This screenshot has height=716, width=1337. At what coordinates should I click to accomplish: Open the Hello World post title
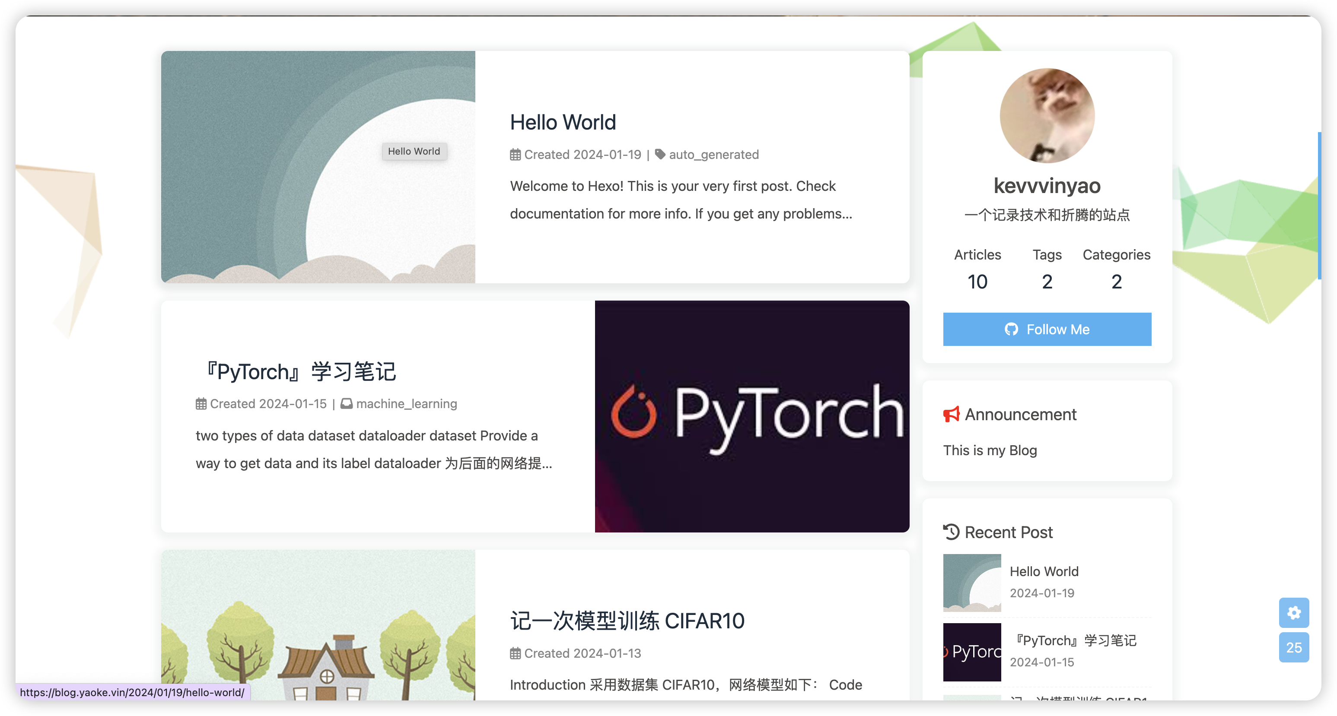563,123
